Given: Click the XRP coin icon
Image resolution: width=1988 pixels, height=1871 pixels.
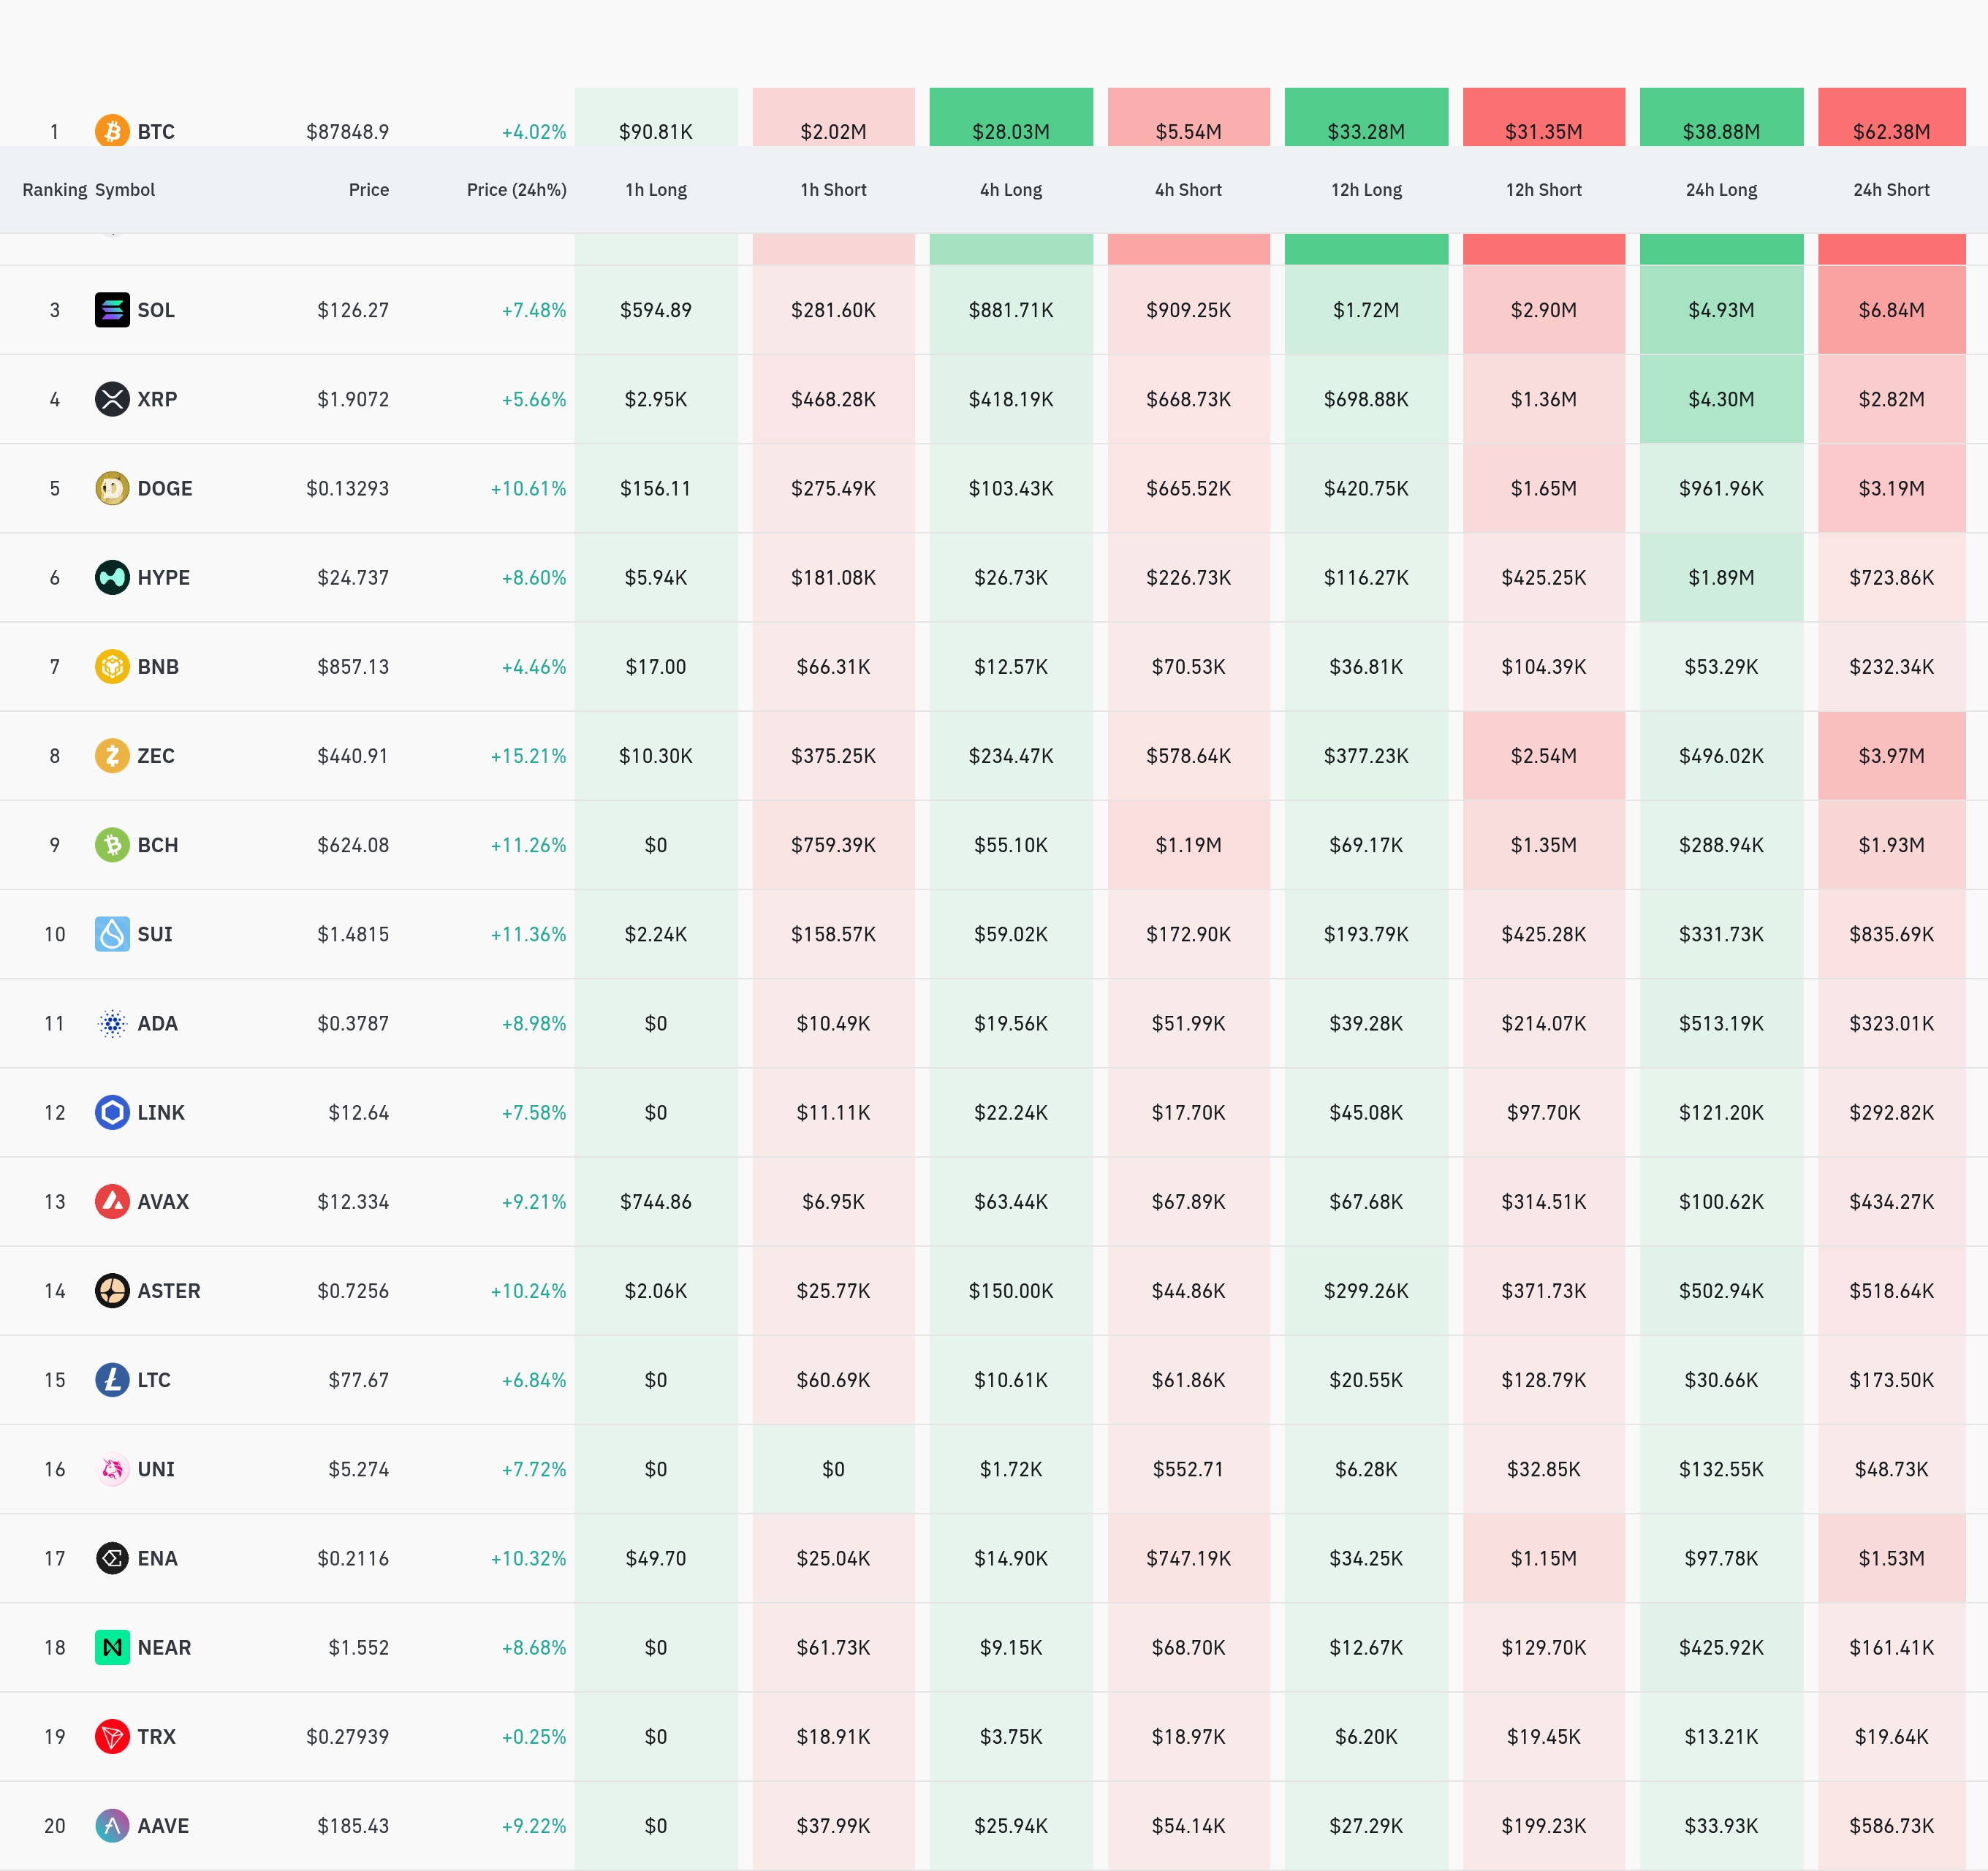Looking at the screenshot, I should point(112,399).
